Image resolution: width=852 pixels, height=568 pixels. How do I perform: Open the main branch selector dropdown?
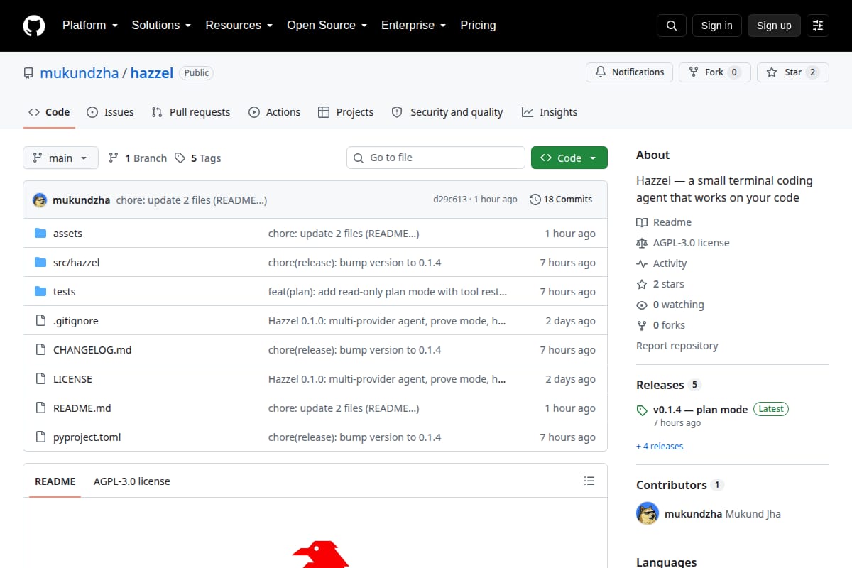point(60,158)
